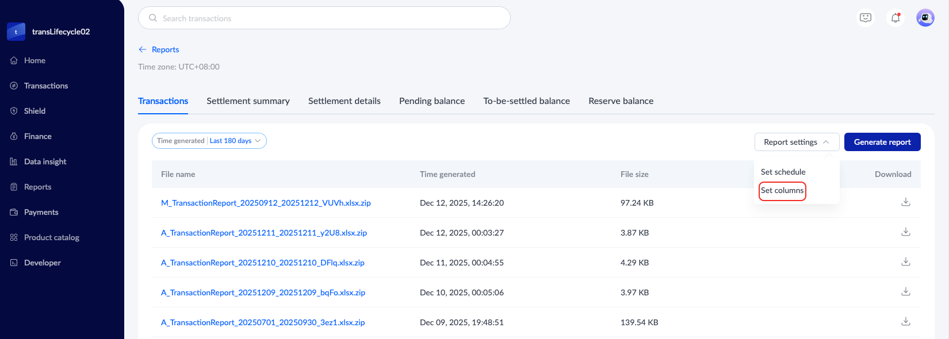Click the transLifecycle02 account logo
The image size is (949, 339).
pyautogui.click(x=16, y=32)
